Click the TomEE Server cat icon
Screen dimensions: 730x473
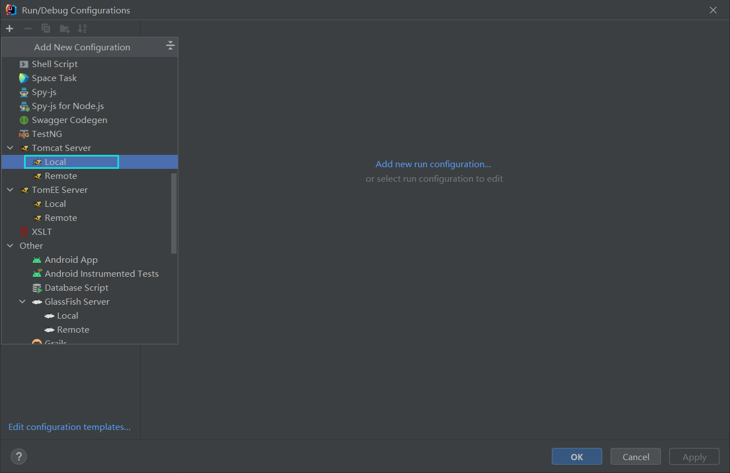coord(24,190)
